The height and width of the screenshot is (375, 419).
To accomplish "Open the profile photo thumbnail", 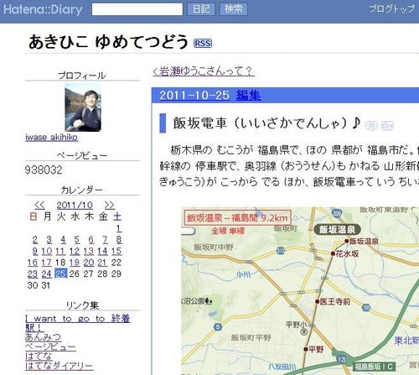I will pyautogui.click(x=83, y=107).
